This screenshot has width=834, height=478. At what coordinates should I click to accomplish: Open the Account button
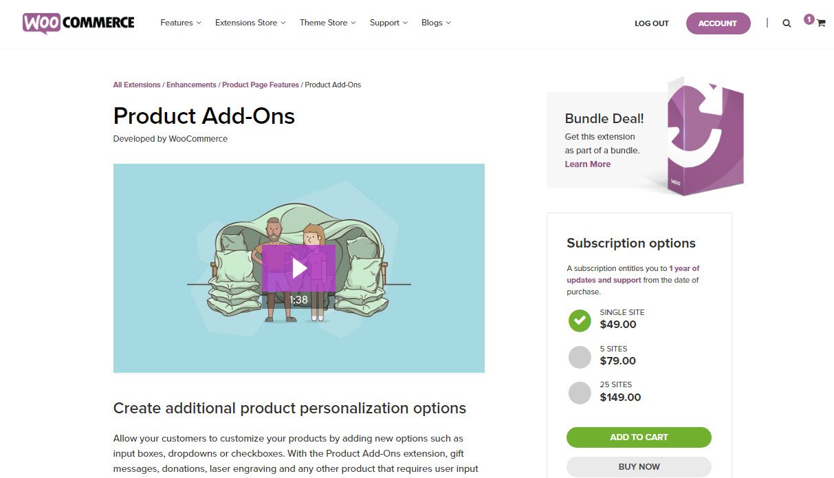pyautogui.click(x=718, y=23)
